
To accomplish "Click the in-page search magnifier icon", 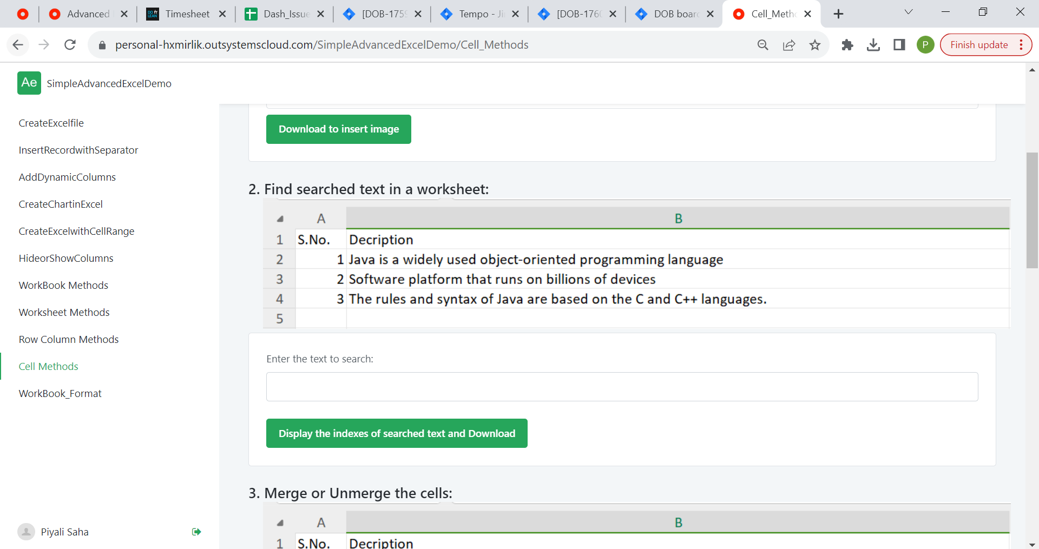I will pos(763,45).
